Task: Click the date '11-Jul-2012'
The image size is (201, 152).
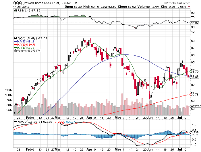Action: tap(21, 7)
